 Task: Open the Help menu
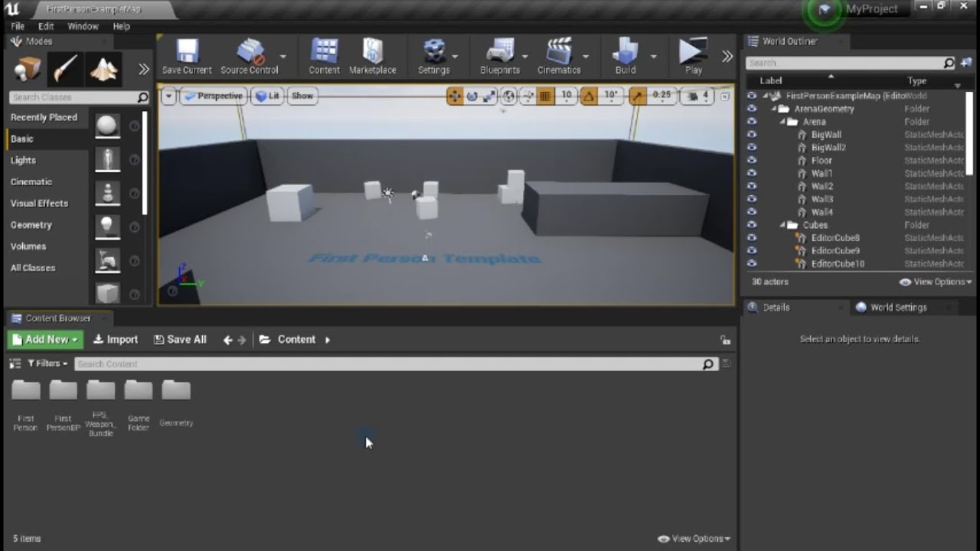122,26
